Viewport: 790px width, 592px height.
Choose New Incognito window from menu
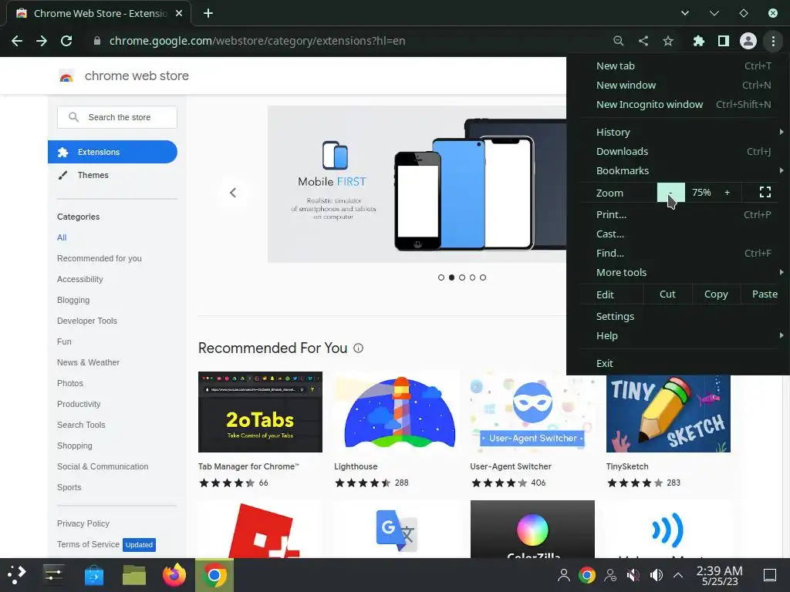point(678,104)
